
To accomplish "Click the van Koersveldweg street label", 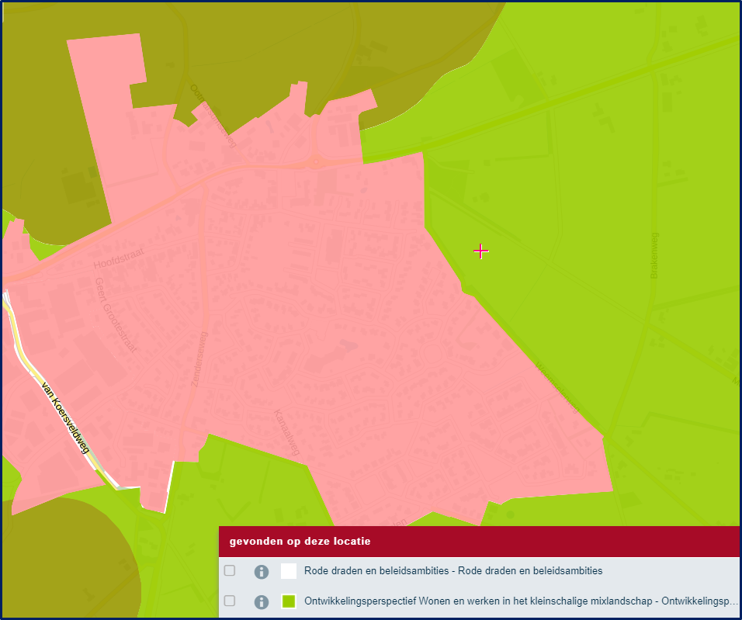I will click(66, 417).
